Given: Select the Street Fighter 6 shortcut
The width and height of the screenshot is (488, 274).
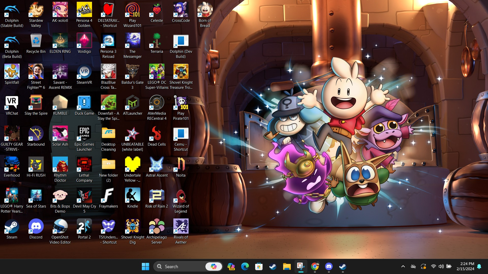Looking at the screenshot, I should 36,77.
